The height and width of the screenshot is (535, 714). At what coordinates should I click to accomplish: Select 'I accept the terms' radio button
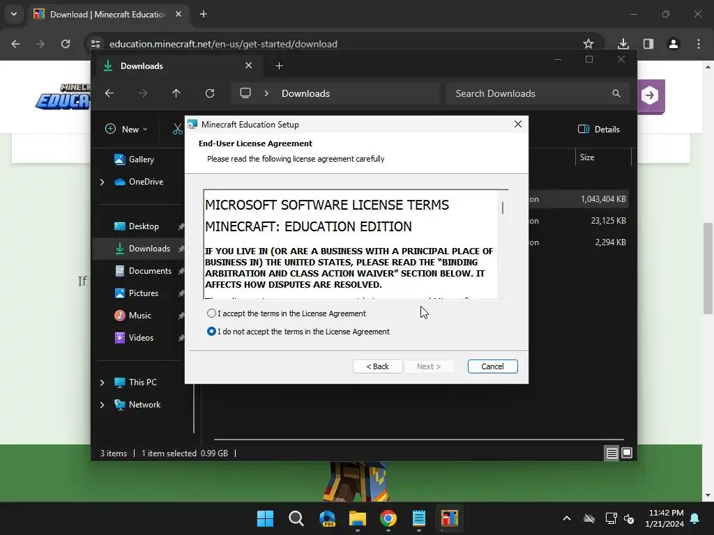[211, 313]
